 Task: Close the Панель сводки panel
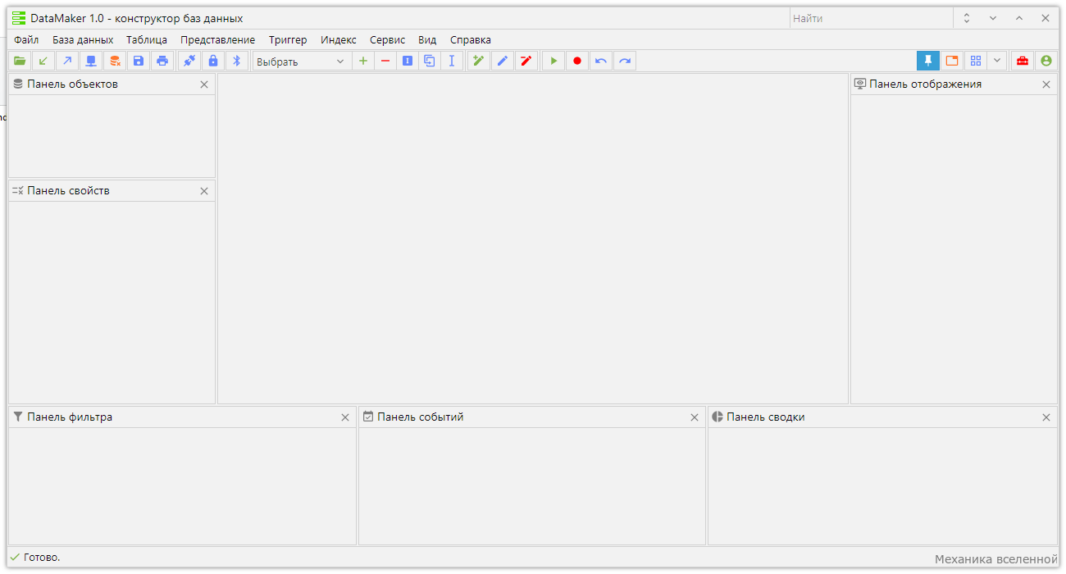click(1046, 417)
